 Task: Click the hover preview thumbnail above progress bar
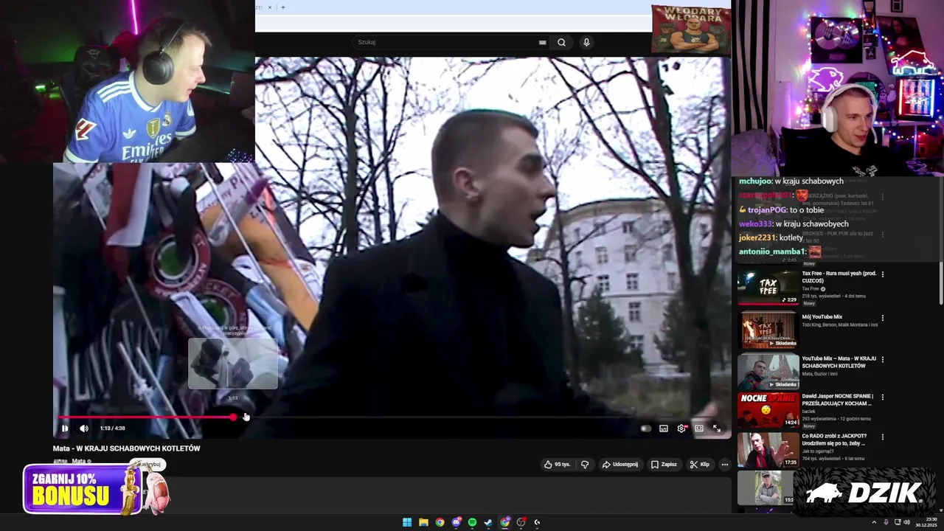coord(233,364)
